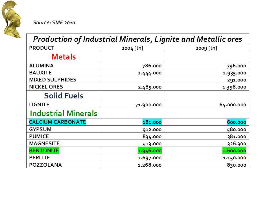The height and width of the screenshot is (203, 271).
Task: Select the MIXED SULPHIDES row label
Action: (x=53, y=80)
